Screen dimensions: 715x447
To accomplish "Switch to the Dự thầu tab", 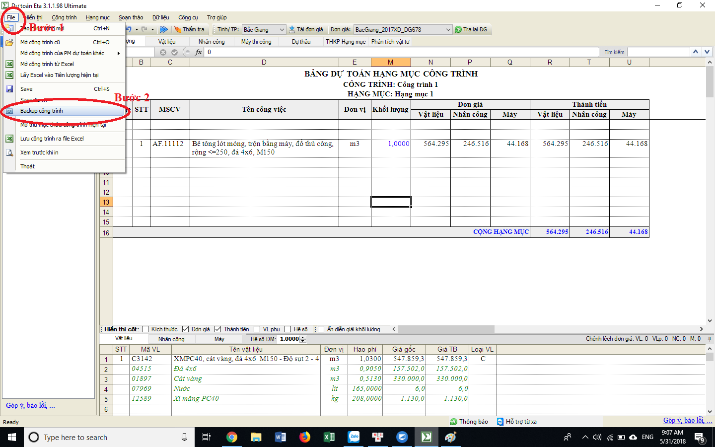I will coord(301,42).
